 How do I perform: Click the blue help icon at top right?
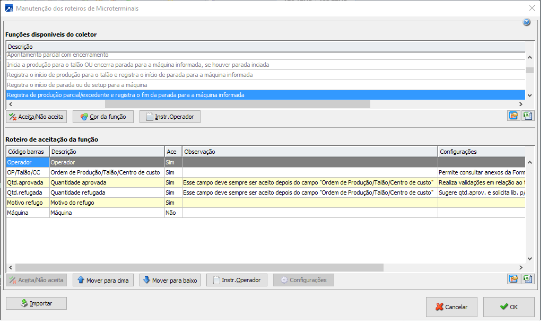(526, 22)
